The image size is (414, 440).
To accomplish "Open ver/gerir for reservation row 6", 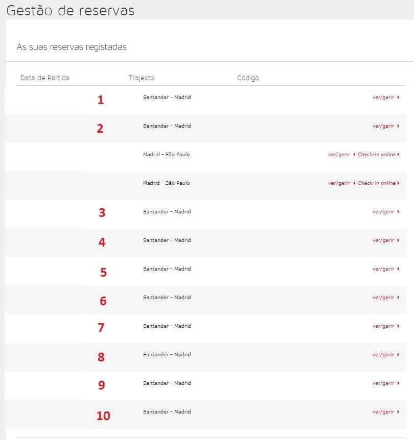I will (x=383, y=298).
